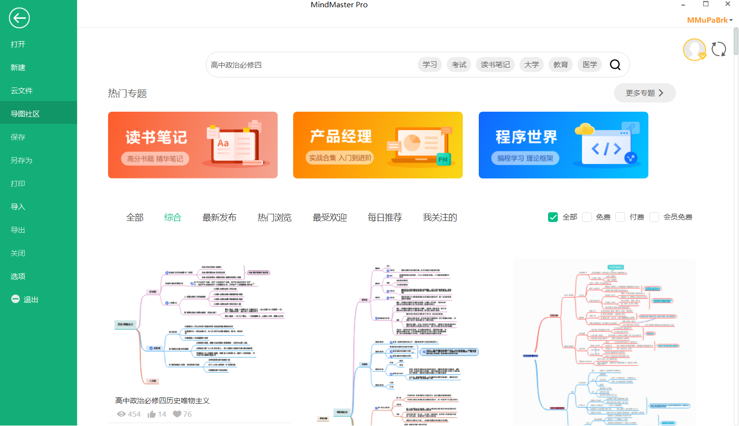
Task: Expand 更多专题 with the chevron button
Action: (x=645, y=93)
